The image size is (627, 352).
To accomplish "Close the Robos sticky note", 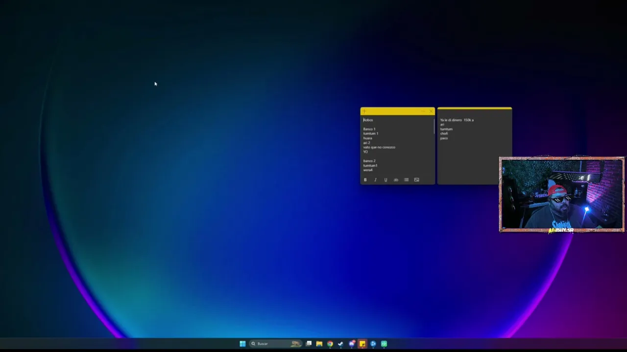I will click(431, 111).
